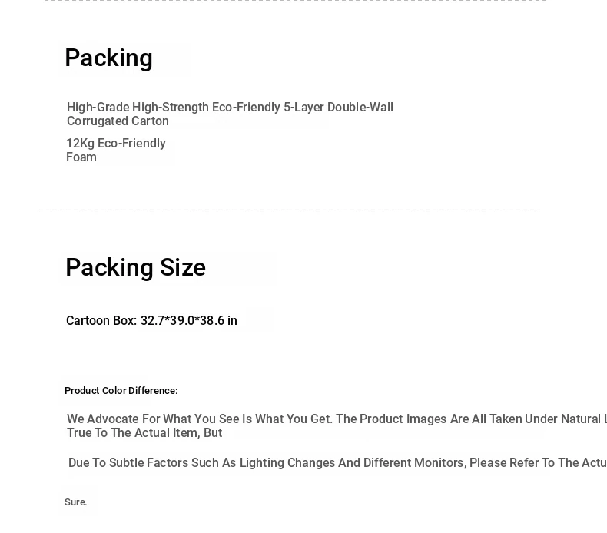Click the "Cartoon Box:" label

[x=101, y=321]
